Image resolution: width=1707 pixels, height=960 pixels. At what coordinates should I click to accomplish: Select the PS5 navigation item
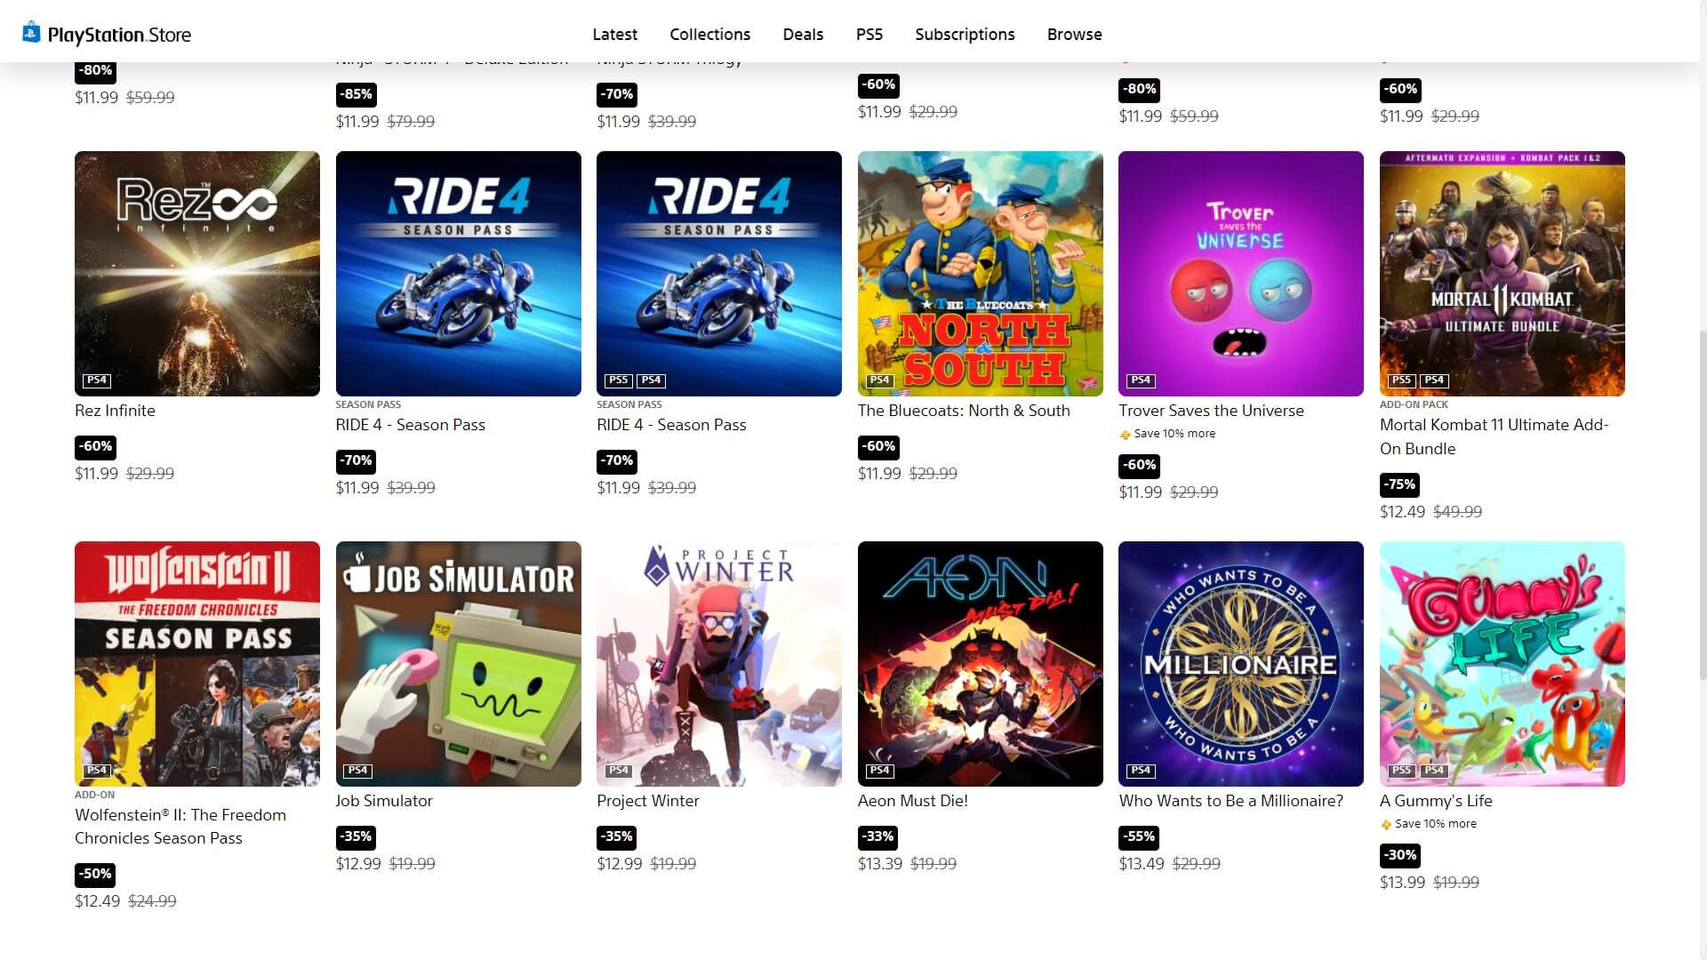[869, 34]
